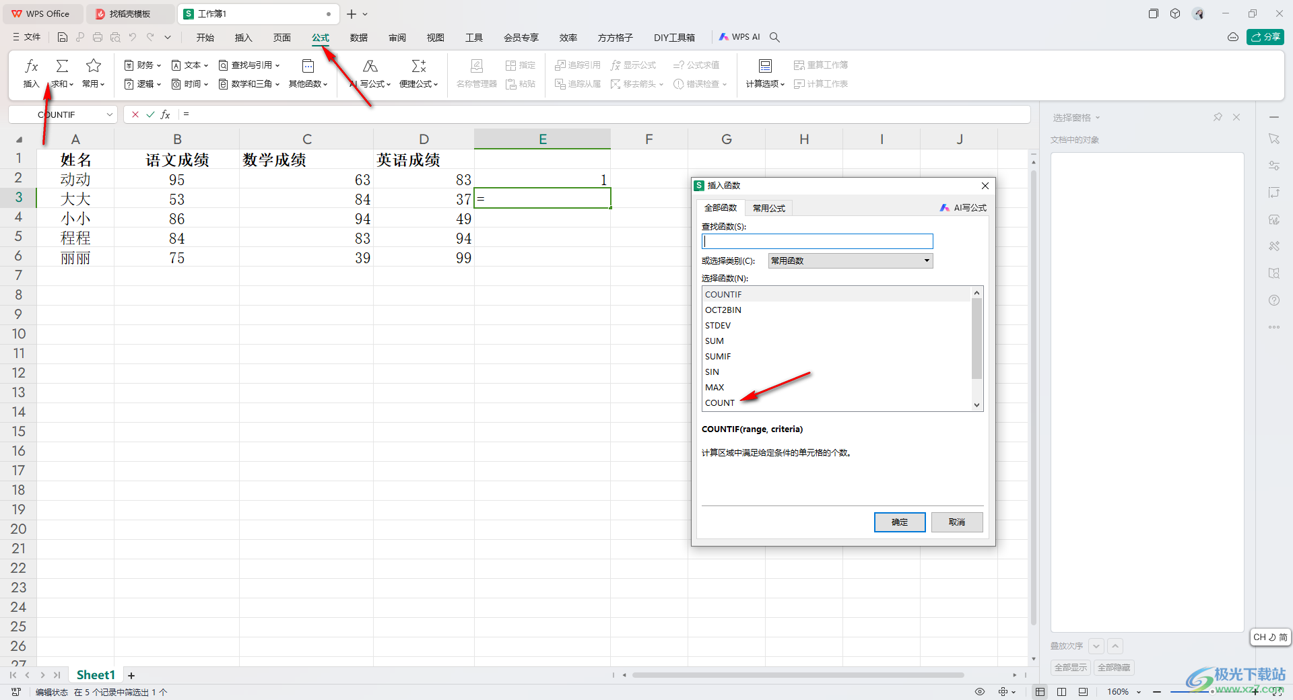Select COUNT in the function list
The image size is (1293, 700).
[836, 403]
